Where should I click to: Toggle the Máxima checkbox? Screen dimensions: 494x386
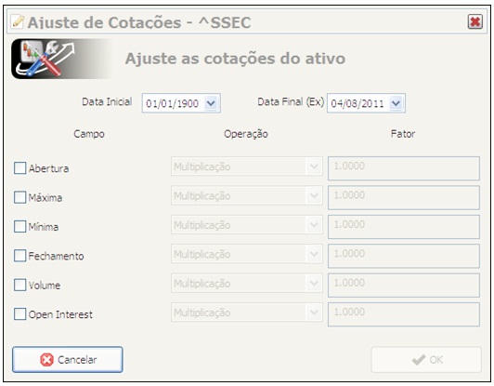point(19,197)
